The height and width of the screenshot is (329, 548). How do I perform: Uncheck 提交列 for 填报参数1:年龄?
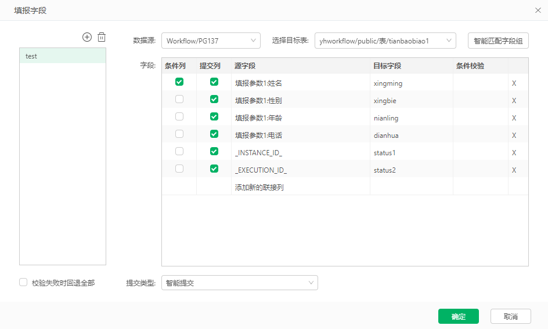tap(214, 116)
